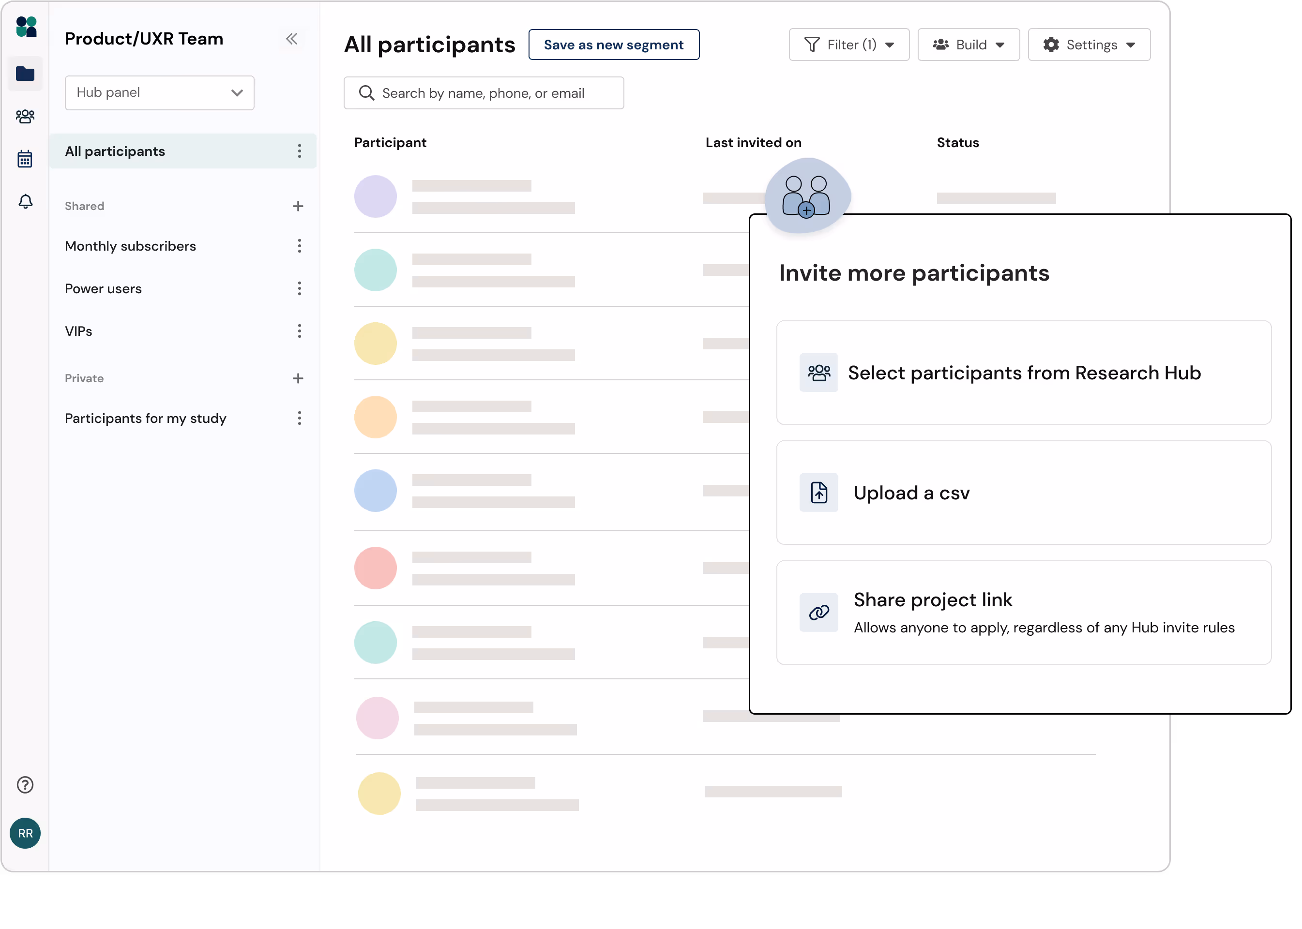Open the RR user avatar
The image size is (1302, 929).
[x=25, y=833]
